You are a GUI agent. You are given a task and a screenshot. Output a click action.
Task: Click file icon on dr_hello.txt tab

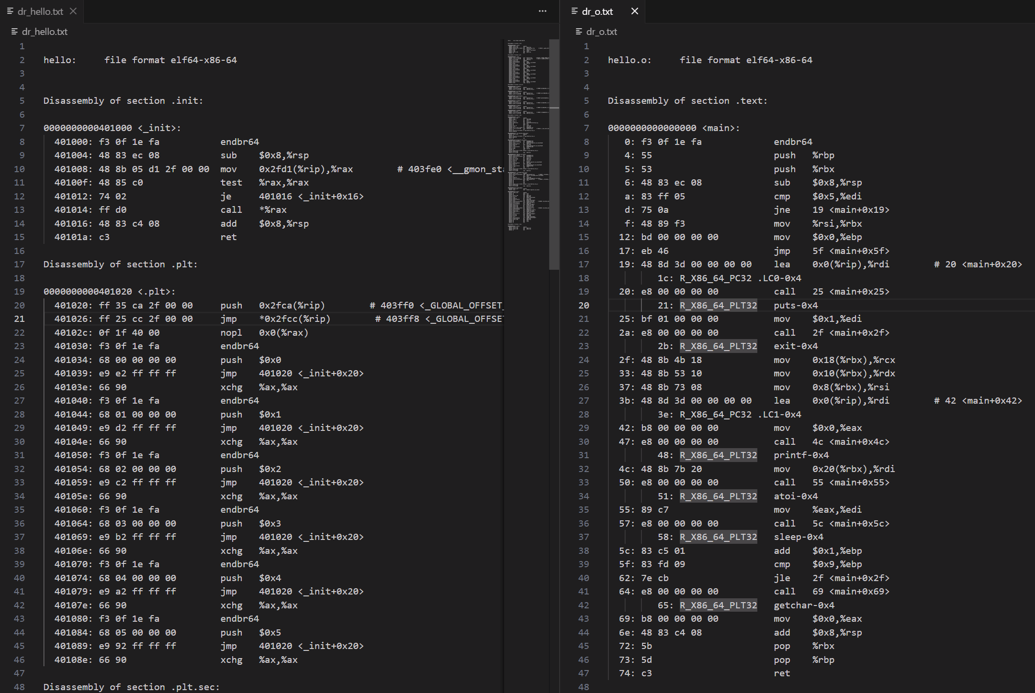click(x=11, y=11)
